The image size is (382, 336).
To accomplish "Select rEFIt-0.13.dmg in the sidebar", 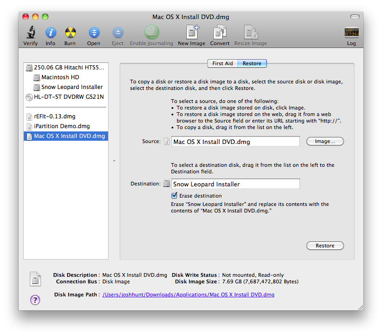I will 66,117.
